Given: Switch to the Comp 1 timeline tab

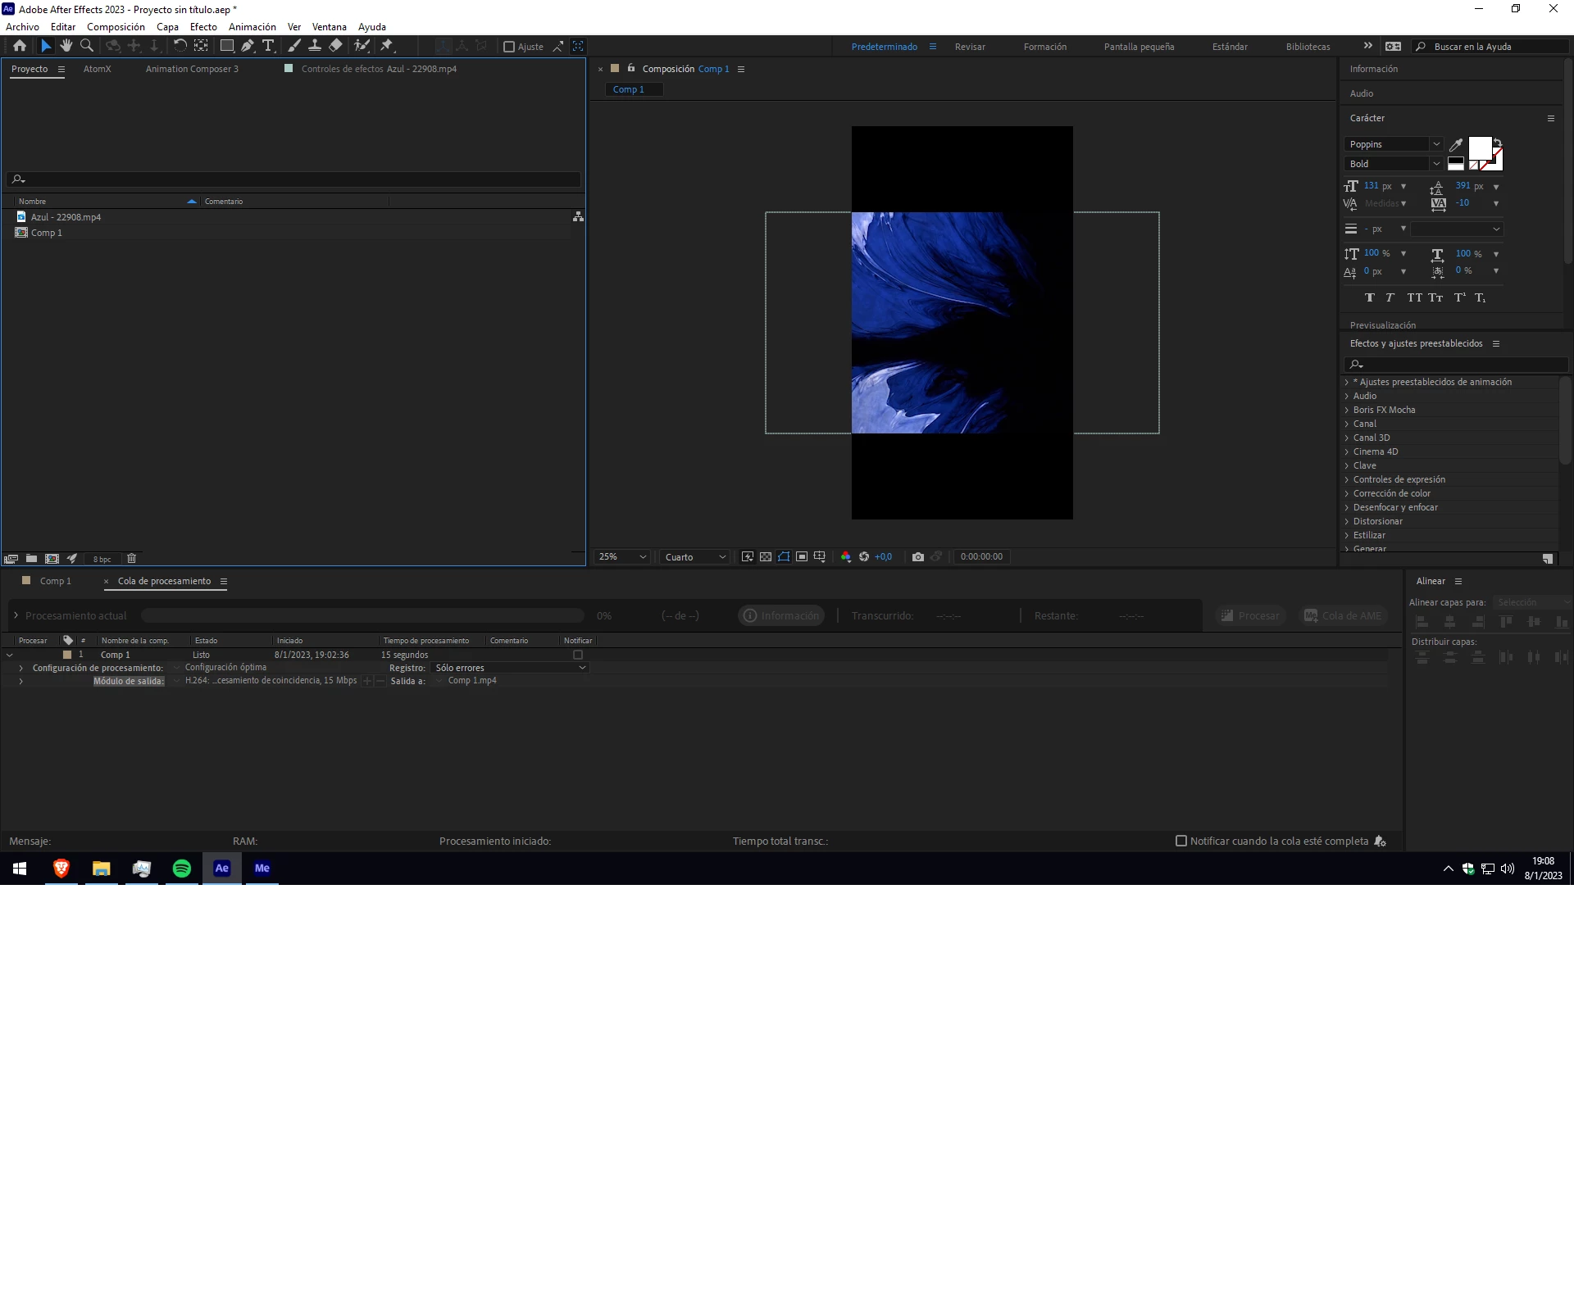Looking at the screenshot, I should (55, 581).
